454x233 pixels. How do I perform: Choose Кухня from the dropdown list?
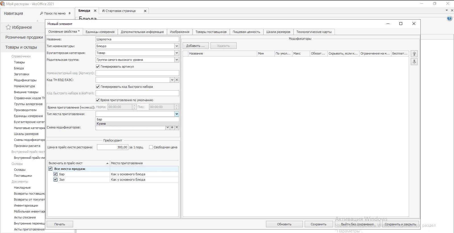click(x=101, y=124)
